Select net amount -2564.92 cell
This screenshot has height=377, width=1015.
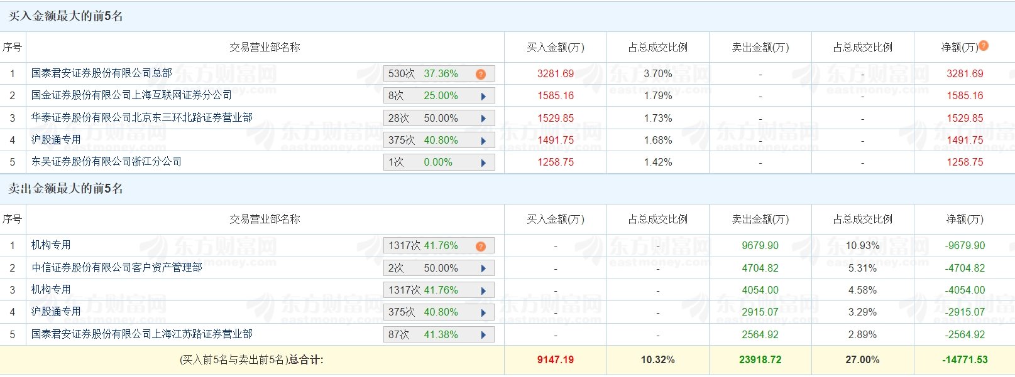[965, 335]
